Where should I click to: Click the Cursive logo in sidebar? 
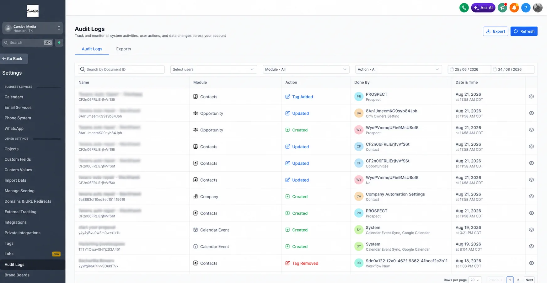click(x=33, y=11)
